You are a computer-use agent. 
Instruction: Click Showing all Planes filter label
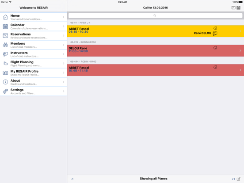[153, 179]
